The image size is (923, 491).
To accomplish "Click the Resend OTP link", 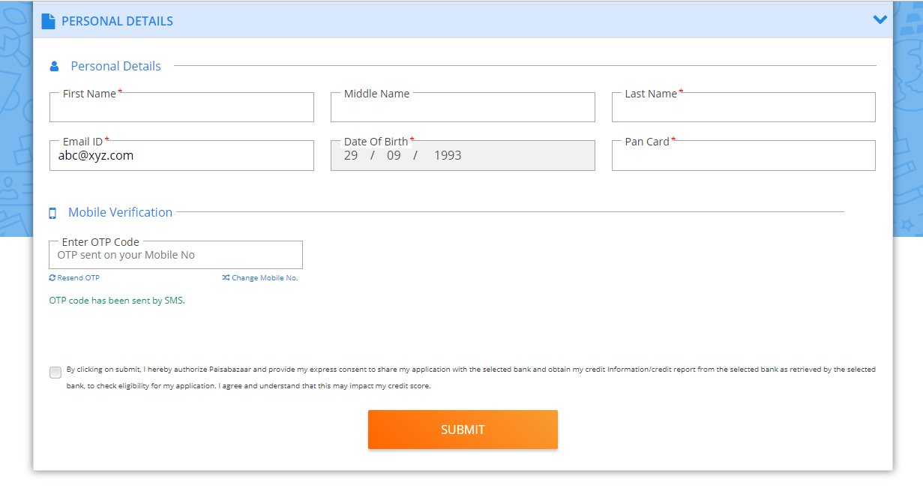I will coord(74,278).
